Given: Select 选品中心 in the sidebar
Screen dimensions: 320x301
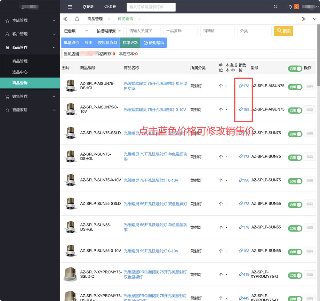Looking at the screenshot, I should click(20, 72).
